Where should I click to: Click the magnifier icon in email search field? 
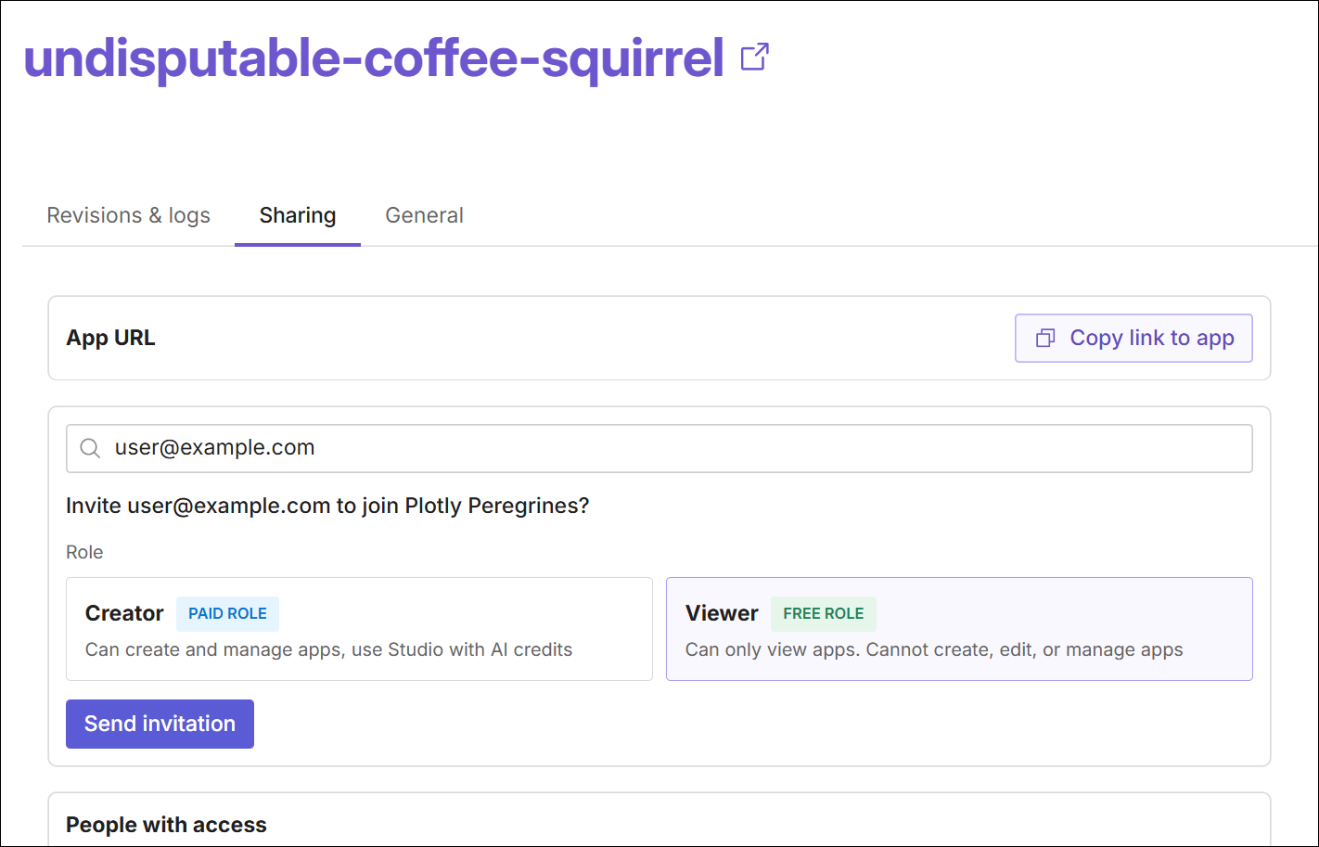90,448
